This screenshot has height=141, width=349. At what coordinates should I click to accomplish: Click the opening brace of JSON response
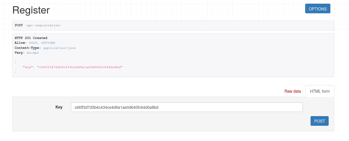pyautogui.click(x=16, y=62)
